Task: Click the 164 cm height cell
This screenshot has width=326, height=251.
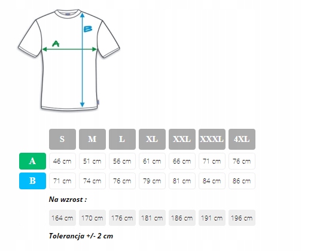Action: [62, 218]
